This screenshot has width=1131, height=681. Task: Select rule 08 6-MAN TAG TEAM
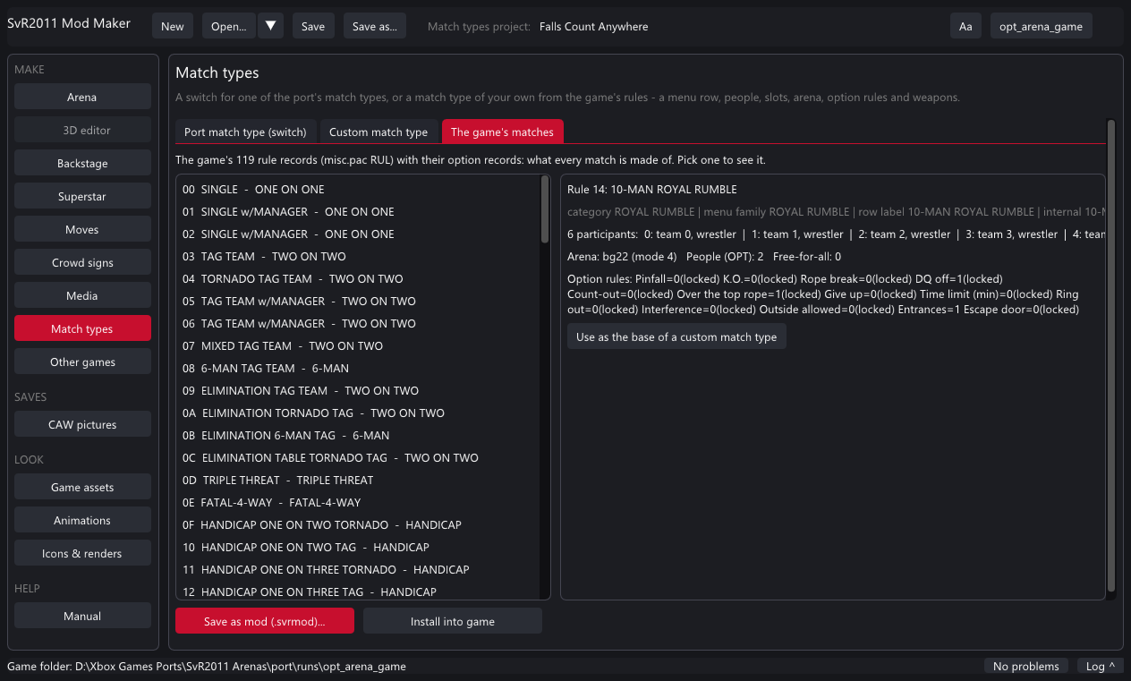coord(358,368)
